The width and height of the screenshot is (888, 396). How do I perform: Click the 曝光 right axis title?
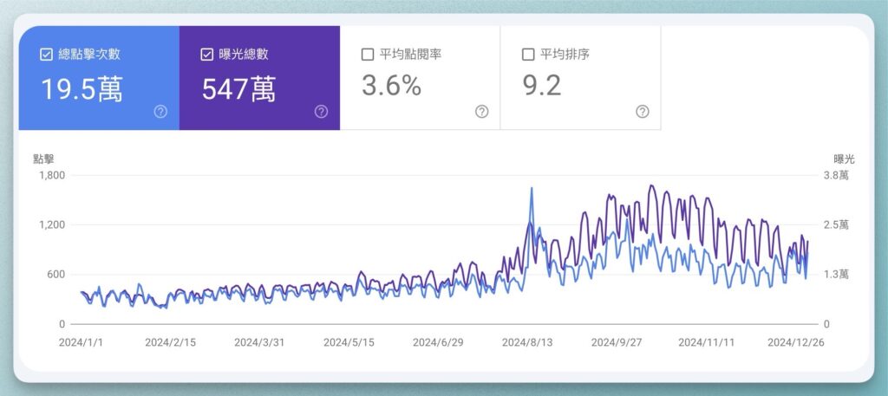844,159
